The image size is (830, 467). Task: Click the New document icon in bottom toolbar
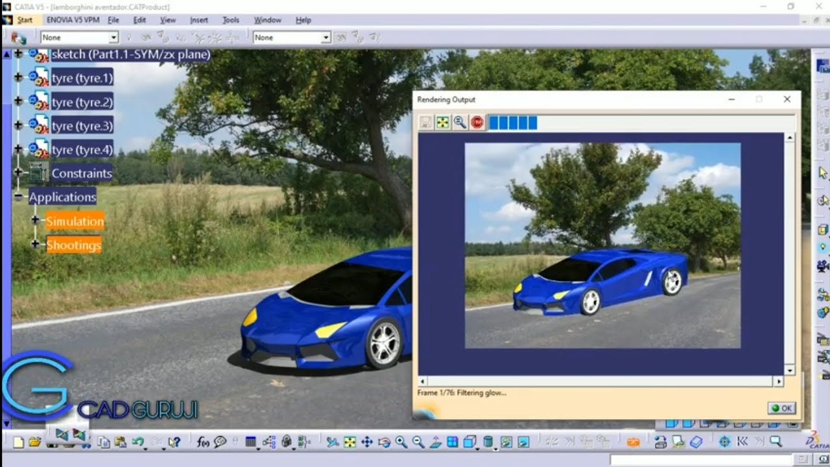coord(18,442)
